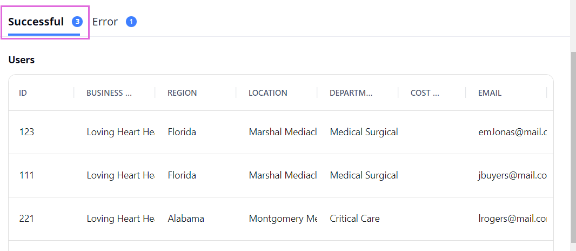Open the Error tab

[114, 22]
